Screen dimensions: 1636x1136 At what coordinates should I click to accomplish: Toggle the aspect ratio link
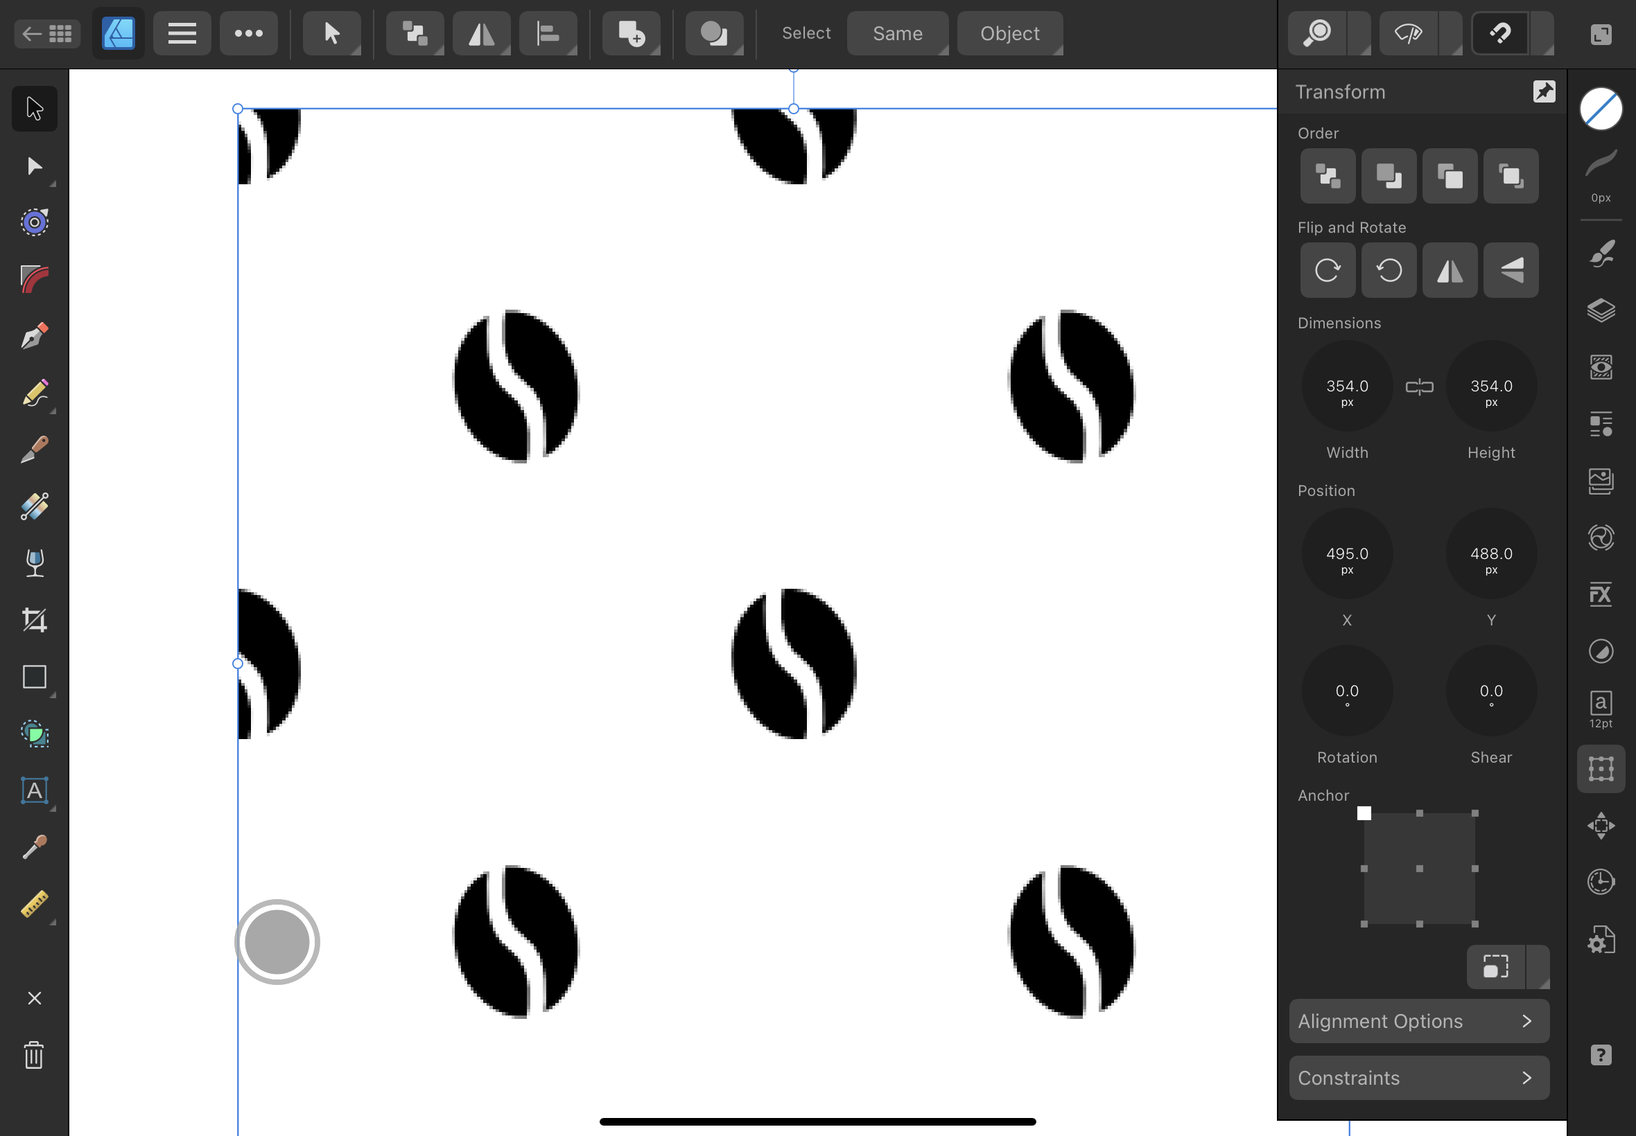click(1420, 387)
